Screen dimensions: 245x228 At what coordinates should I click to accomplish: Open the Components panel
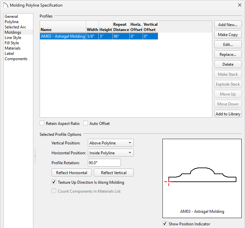[16, 59]
